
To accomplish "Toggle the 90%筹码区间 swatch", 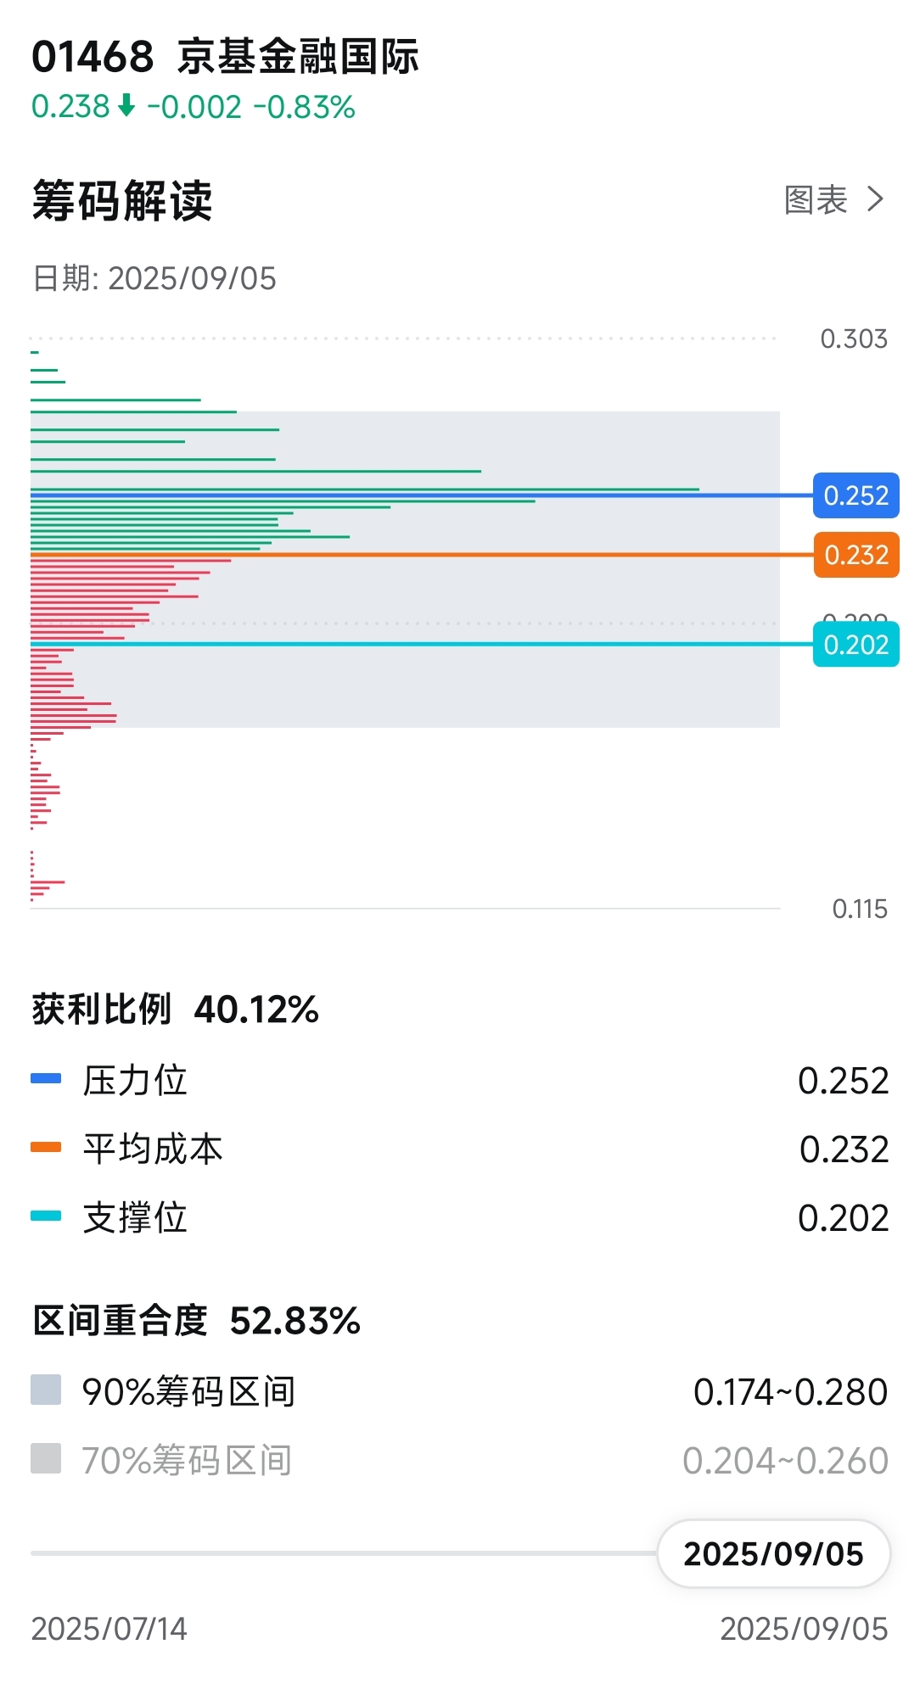I will (x=46, y=1390).
